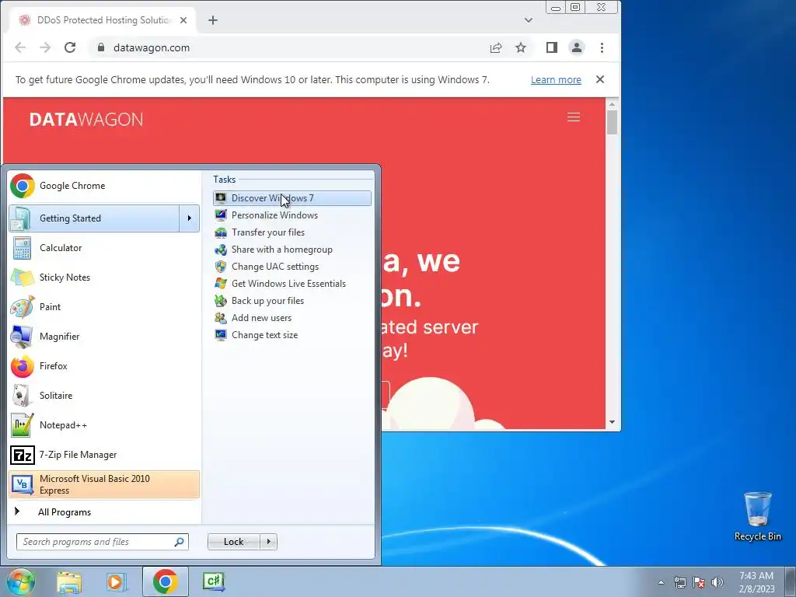The height and width of the screenshot is (597, 796).
Task: Launch Calculator from Start menu
Action: [x=104, y=248]
